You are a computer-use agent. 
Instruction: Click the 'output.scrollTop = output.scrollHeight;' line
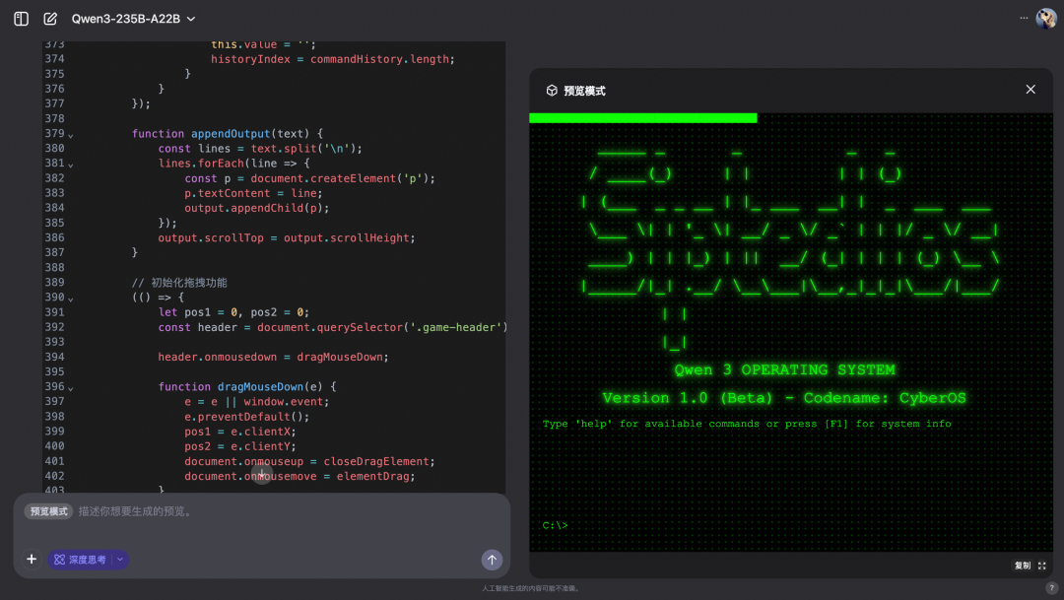click(x=287, y=238)
